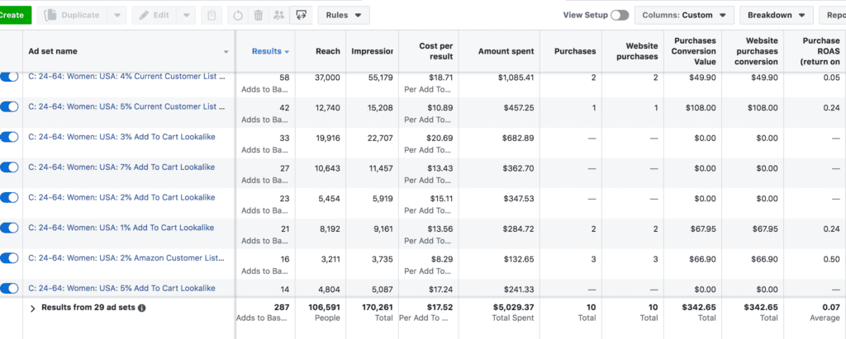Click the $682.89 amount spent cell
Viewport: 846px width, 339px height.
tap(517, 138)
